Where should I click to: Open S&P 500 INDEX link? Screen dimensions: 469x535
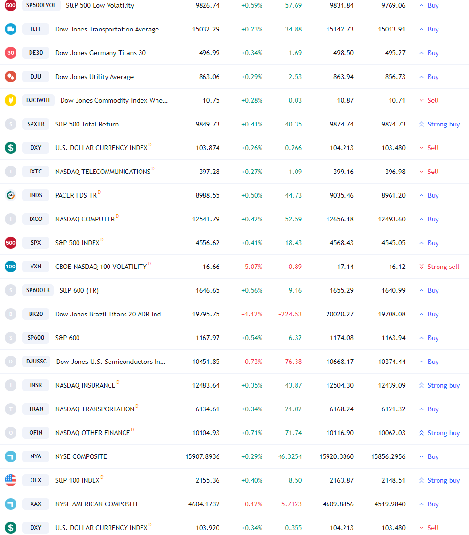coord(78,243)
